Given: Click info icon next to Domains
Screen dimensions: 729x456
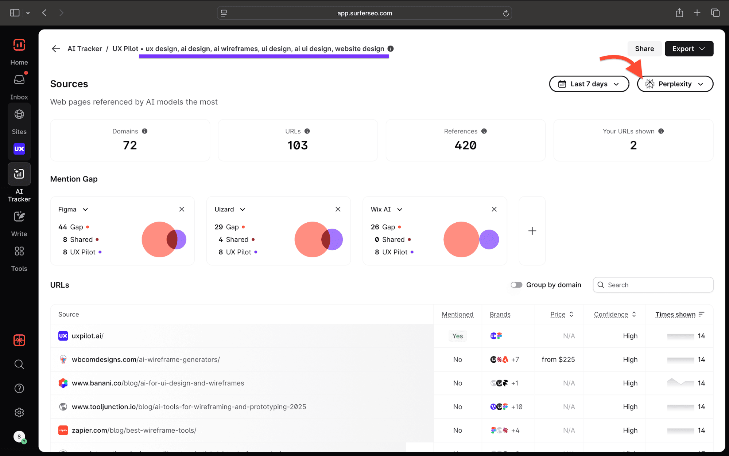Looking at the screenshot, I should point(145,131).
